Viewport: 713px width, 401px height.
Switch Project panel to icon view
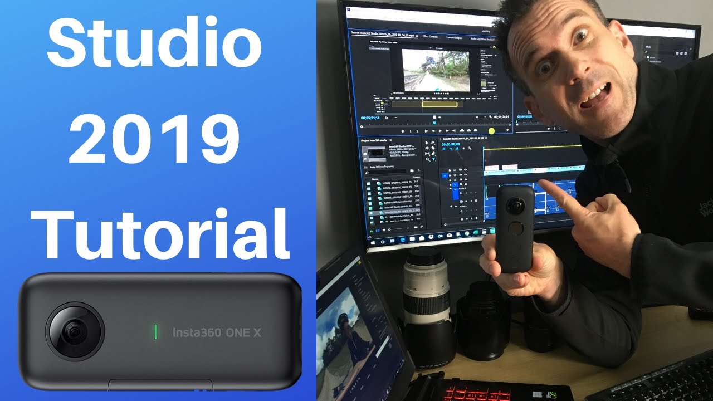(384, 230)
